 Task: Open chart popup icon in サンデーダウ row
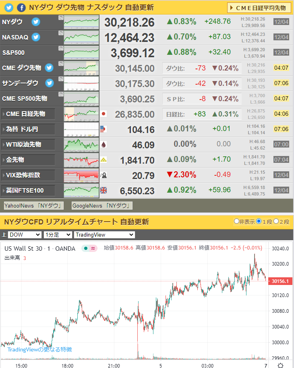(61, 79)
